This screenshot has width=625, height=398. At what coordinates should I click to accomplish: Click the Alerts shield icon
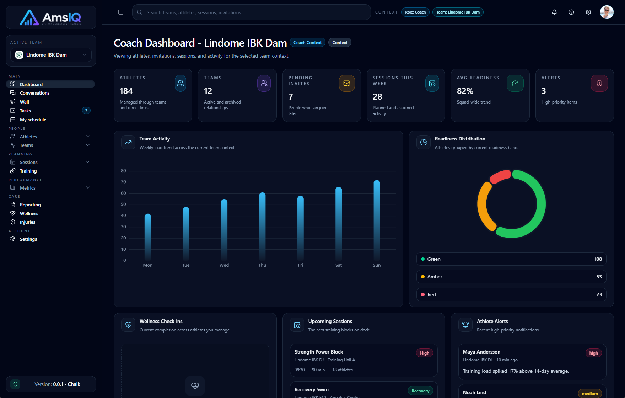click(599, 83)
